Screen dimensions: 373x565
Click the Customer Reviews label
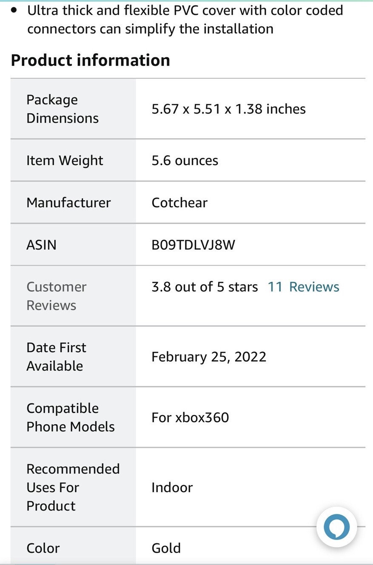57,296
